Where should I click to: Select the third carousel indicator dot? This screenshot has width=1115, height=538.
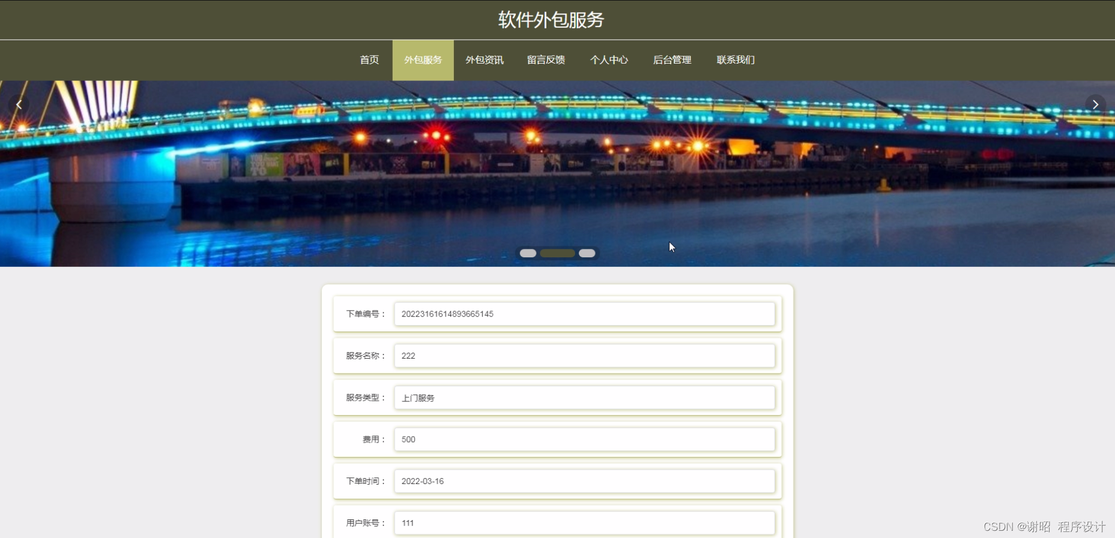point(587,253)
